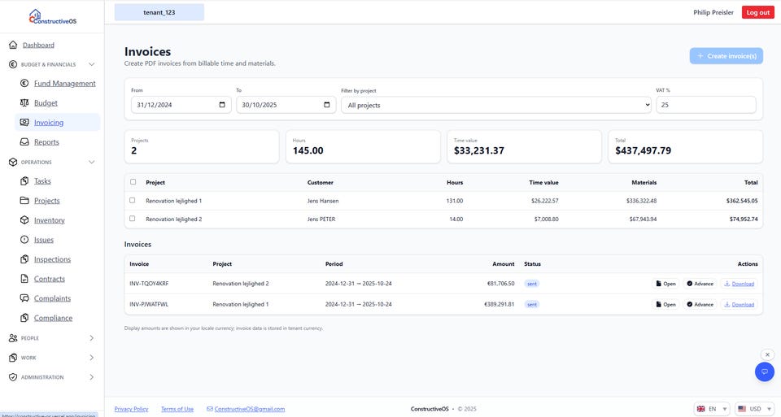Open the Dashboard menu item

pos(38,45)
